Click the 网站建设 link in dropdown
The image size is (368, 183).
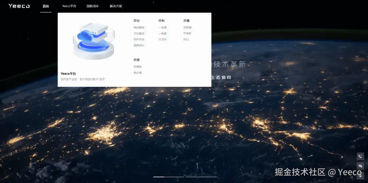tap(139, 28)
